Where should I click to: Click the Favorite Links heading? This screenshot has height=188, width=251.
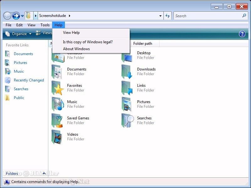pos(17,45)
